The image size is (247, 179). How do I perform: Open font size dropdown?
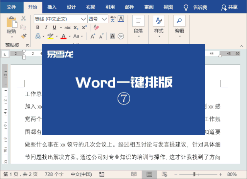(x=104, y=19)
